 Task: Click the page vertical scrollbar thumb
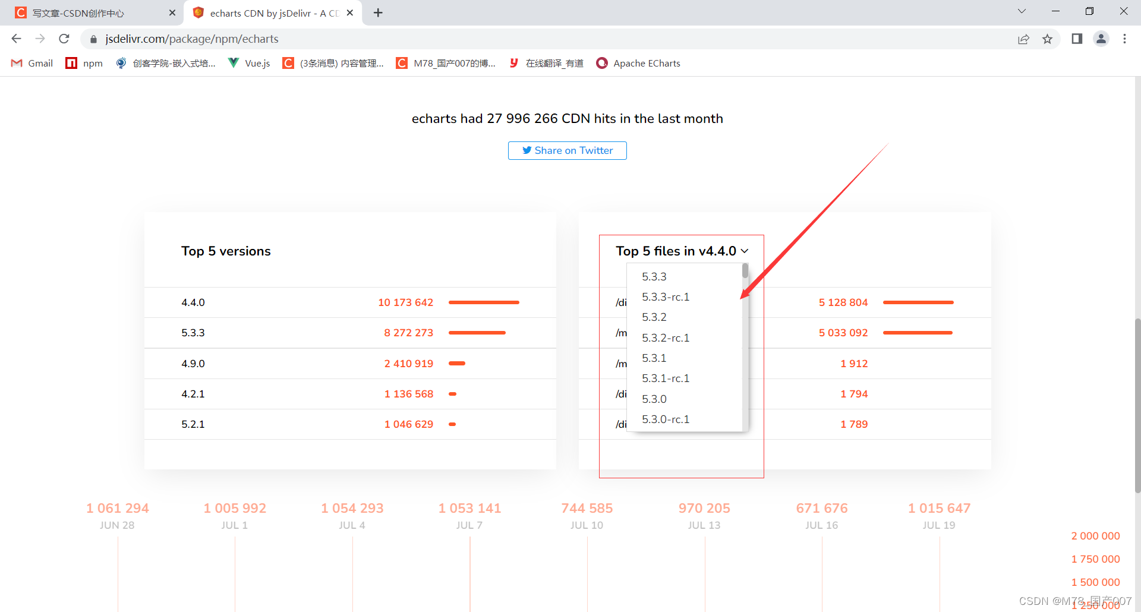coord(1137,406)
